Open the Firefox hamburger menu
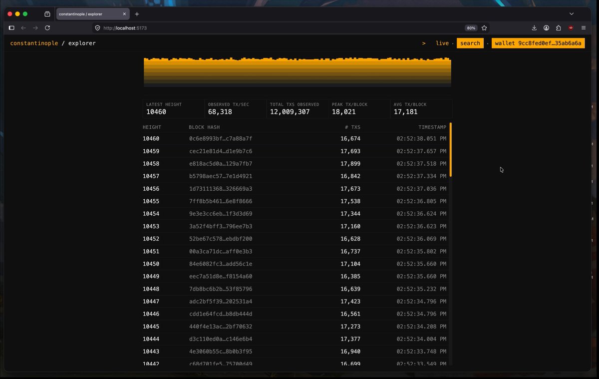 (x=584, y=28)
